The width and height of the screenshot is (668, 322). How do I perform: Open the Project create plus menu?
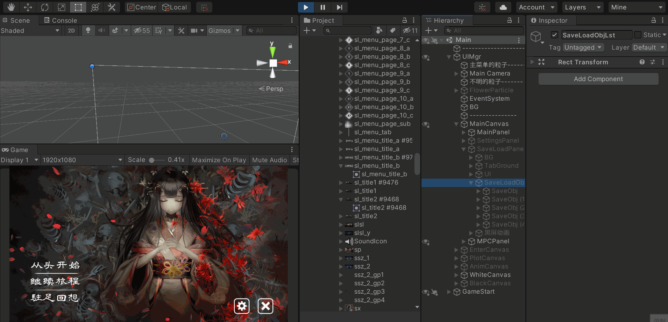point(310,30)
